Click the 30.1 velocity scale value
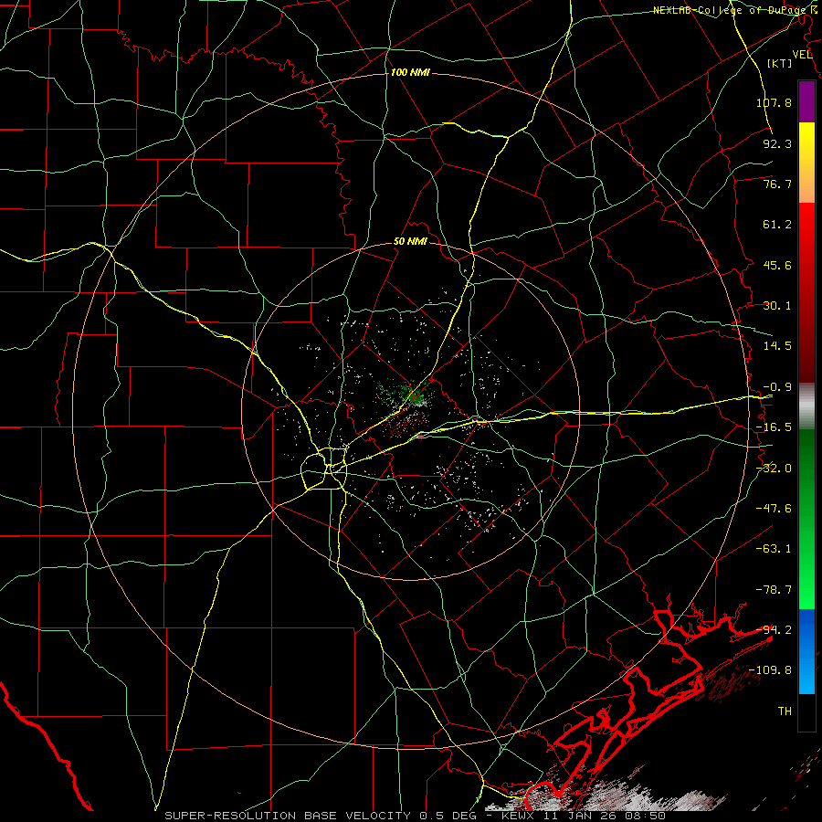Image resolution: width=822 pixels, height=822 pixels. 777,306
